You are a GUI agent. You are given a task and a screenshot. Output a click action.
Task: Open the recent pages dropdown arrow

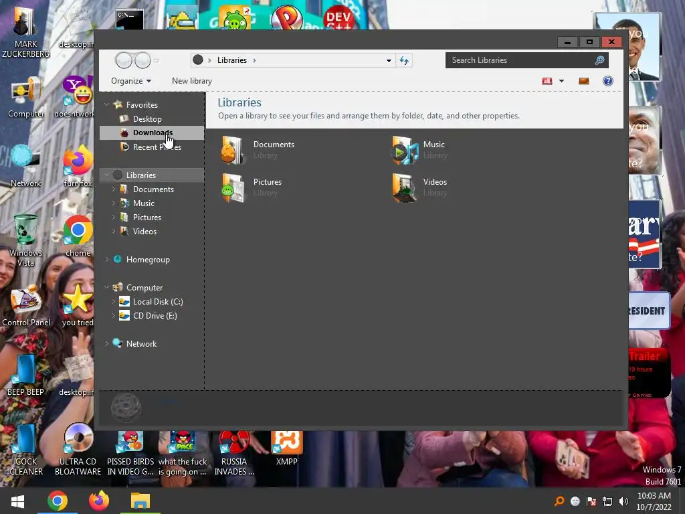[x=157, y=61]
